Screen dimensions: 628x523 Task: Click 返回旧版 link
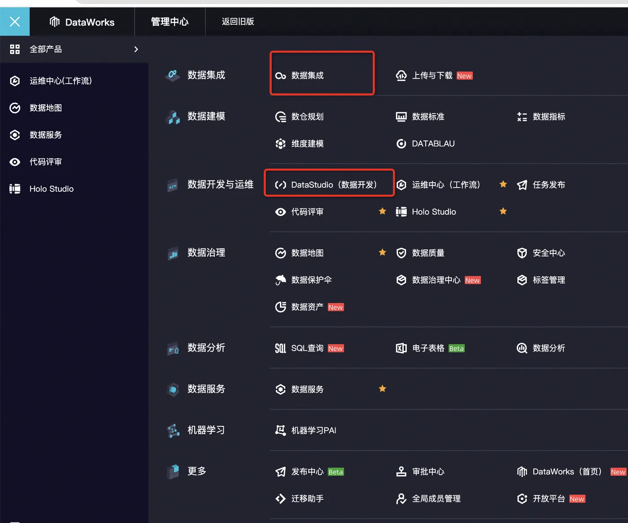pyautogui.click(x=238, y=22)
